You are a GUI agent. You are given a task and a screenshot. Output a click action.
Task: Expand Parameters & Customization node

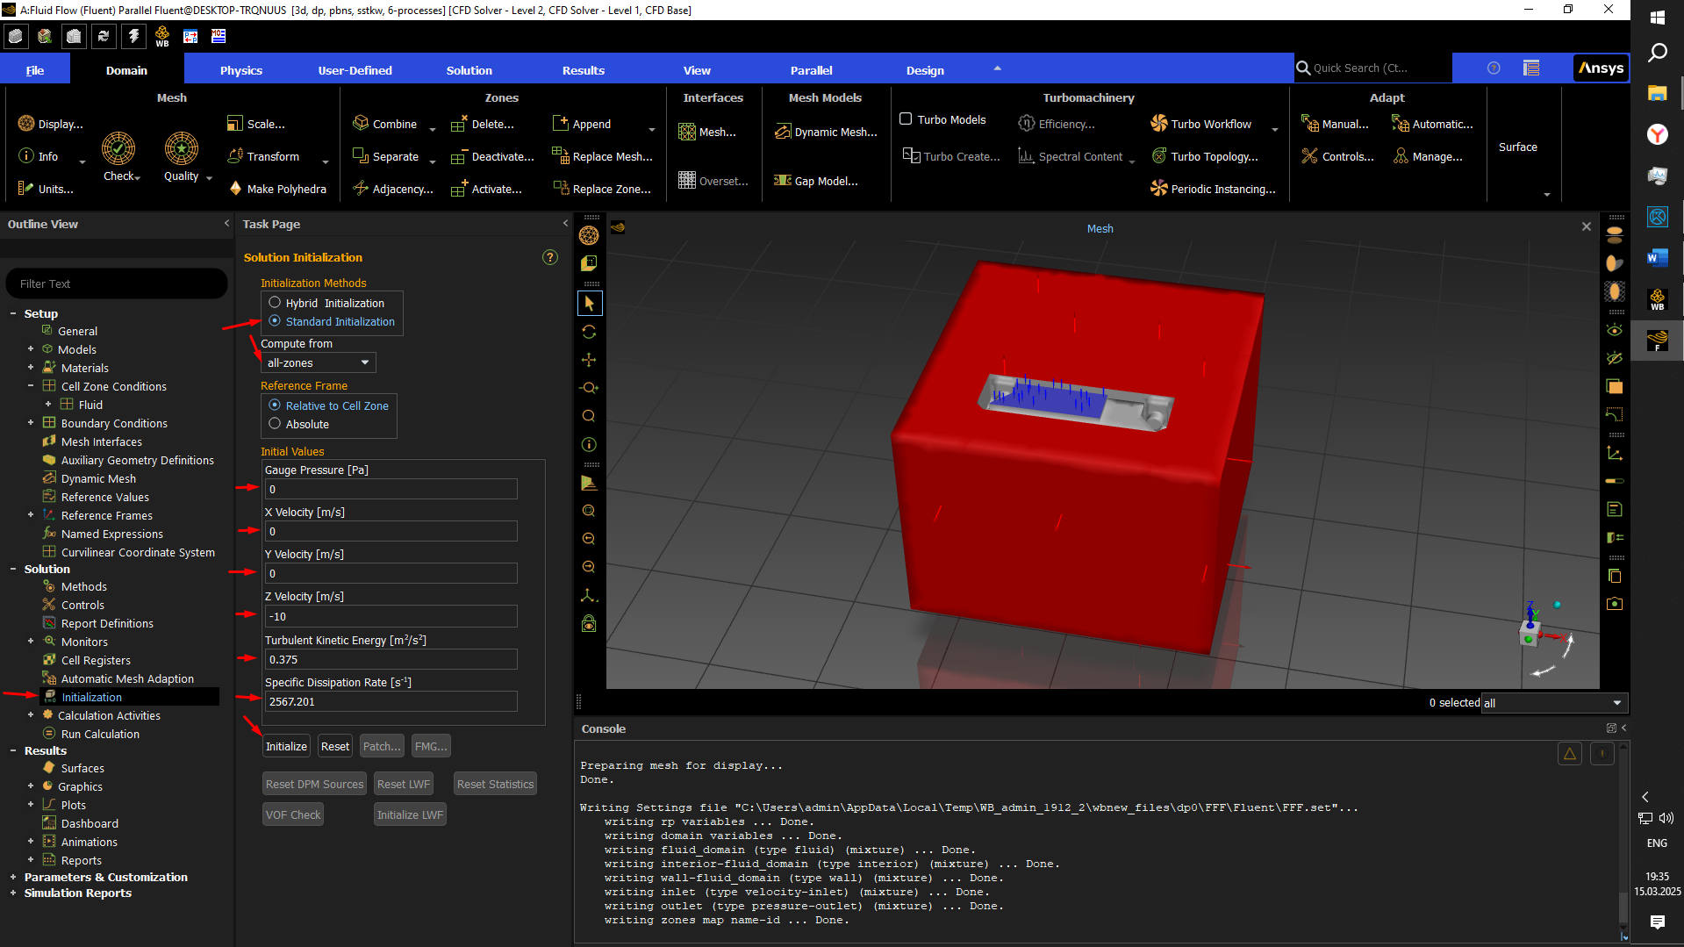[13, 877]
